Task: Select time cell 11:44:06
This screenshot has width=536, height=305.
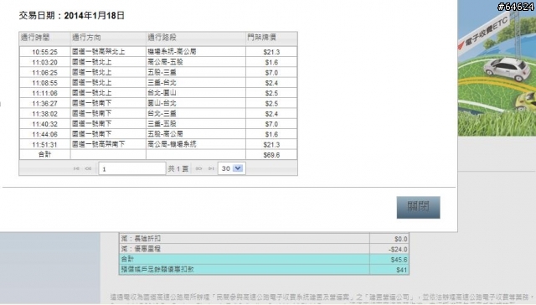Action: point(44,134)
